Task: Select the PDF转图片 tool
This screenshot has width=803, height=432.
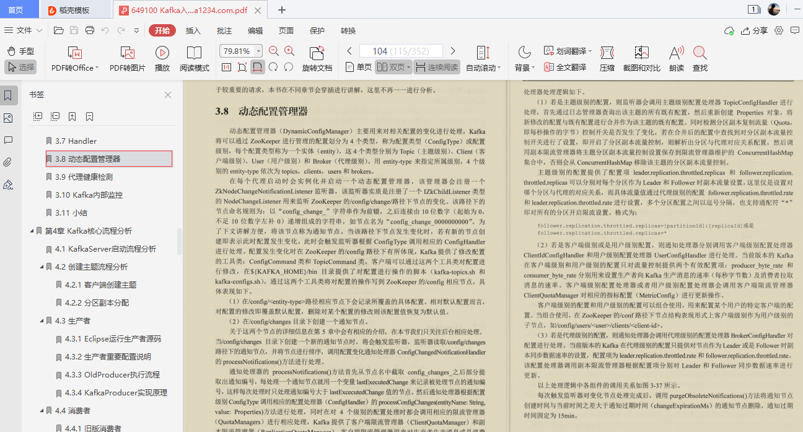Action: [128, 60]
